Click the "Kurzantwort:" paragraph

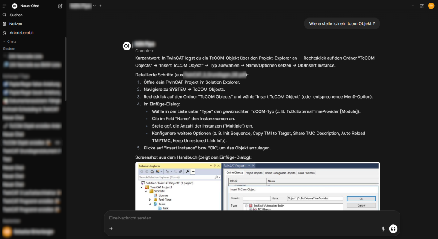click(x=255, y=62)
